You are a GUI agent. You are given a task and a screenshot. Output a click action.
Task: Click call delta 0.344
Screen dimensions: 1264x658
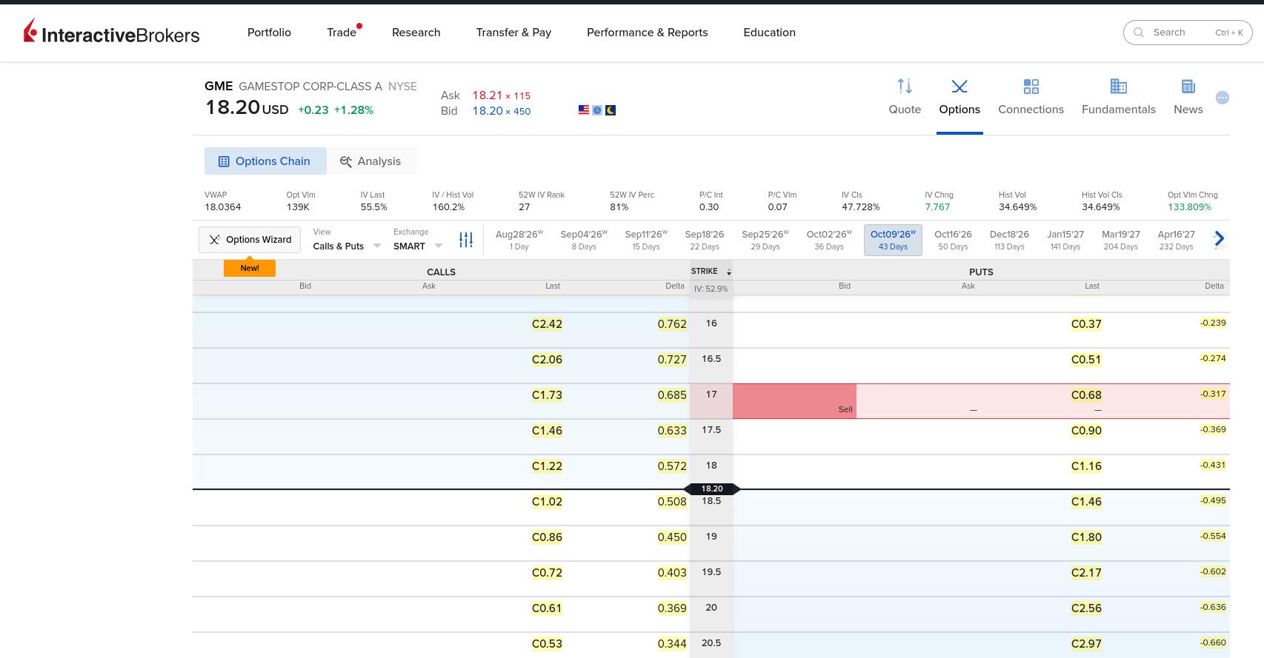coord(672,644)
